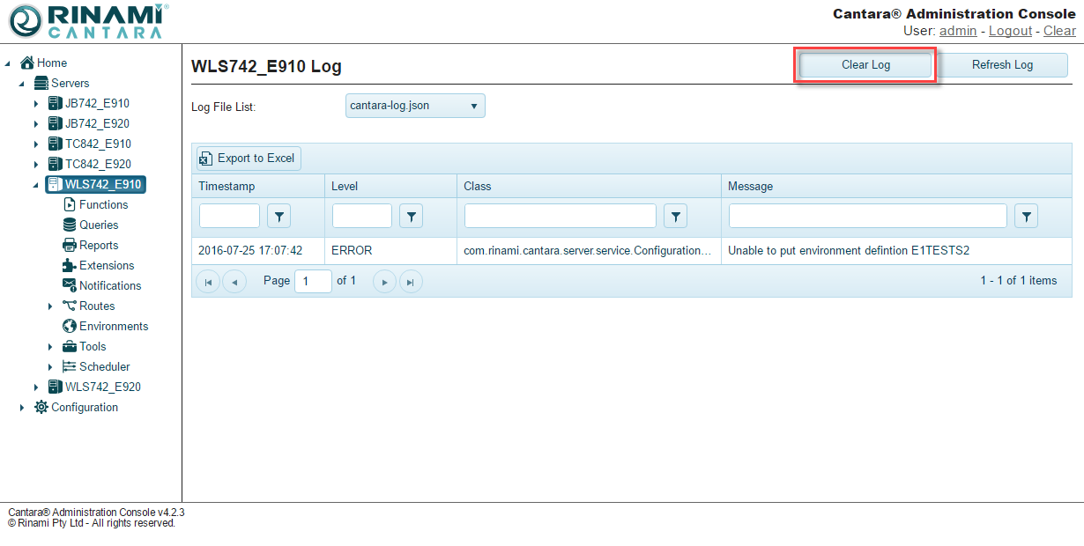Image resolution: width=1084 pixels, height=546 pixels.
Task: Expand the Configuration tree node
Action: (22, 408)
